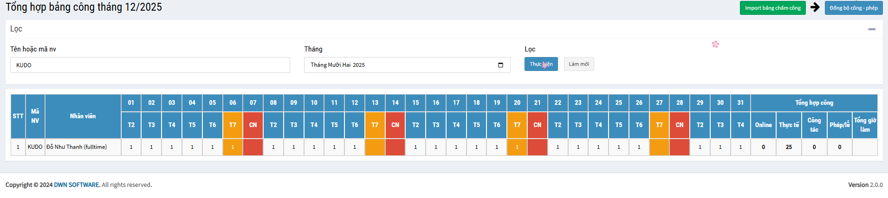The image size is (888, 198).
Task: Click the pink flower icon
Action: click(x=715, y=44)
